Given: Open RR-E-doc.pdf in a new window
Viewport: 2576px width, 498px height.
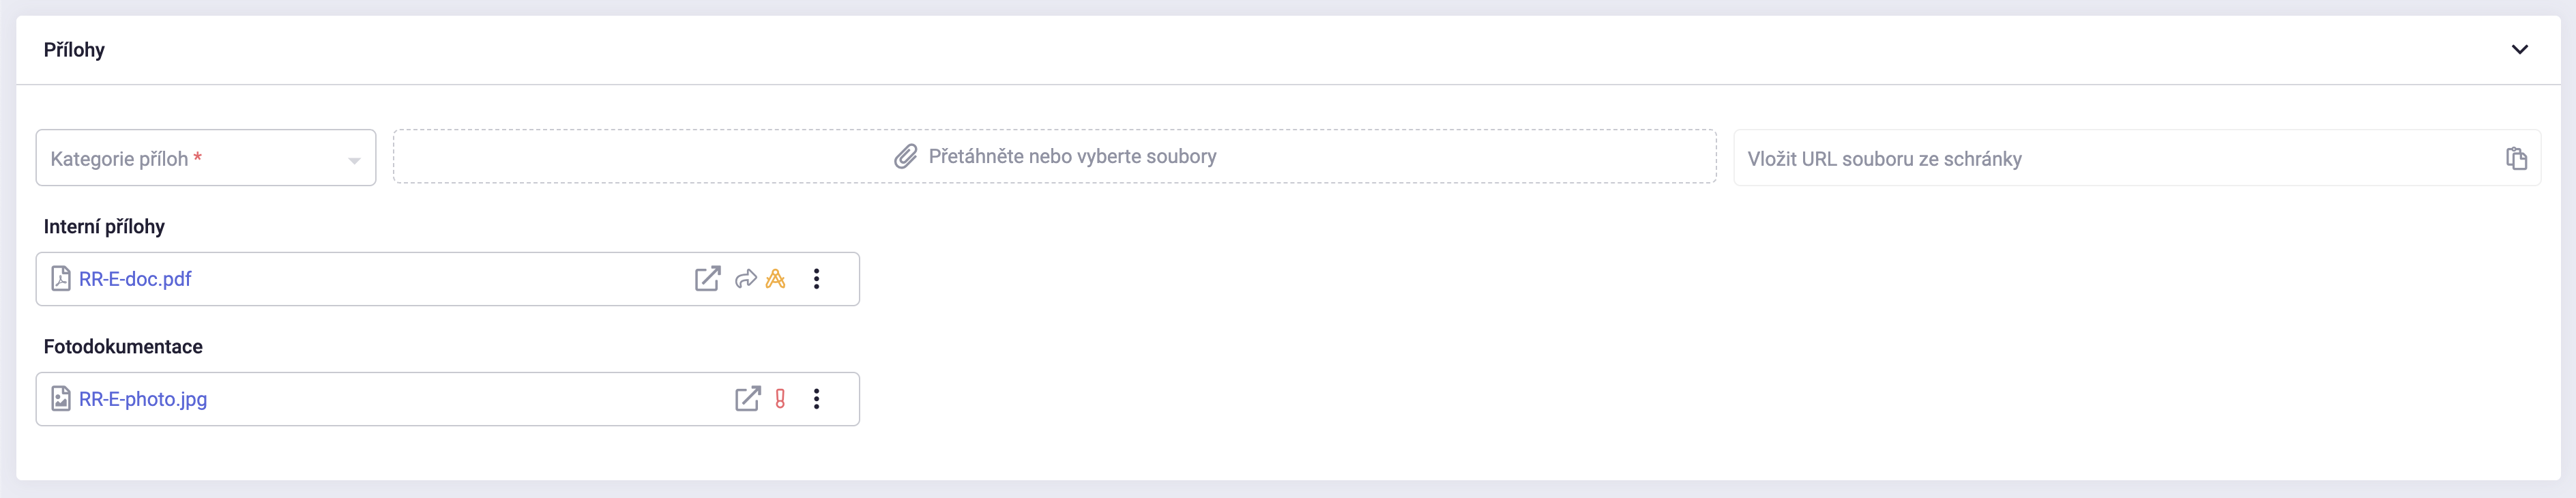Looking at the screenshot, I should coord(707,279).
